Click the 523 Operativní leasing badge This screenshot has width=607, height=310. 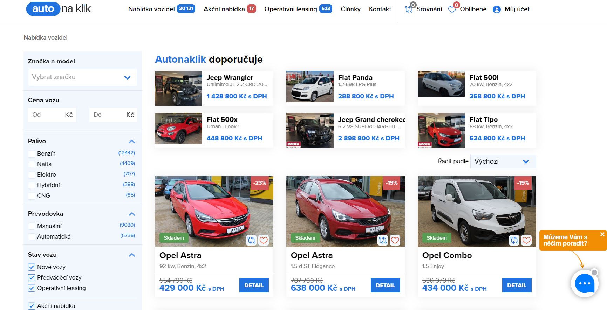326,9
